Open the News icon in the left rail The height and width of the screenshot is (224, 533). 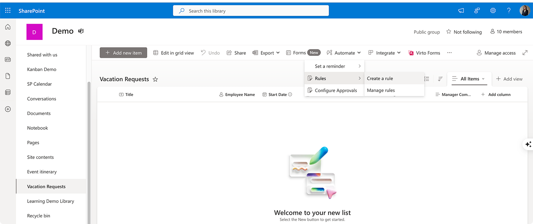tap(7, 59)
